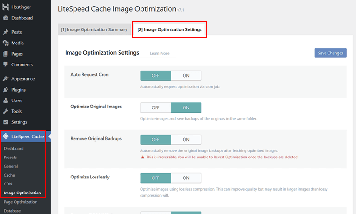Image resolution: width=356 pixels, height=214 pixels.
Task: Open Image Optimization Settings tab
Action: click(170, 29)
